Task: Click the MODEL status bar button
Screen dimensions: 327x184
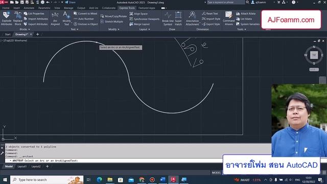Action: pyautogui.click(x=216, y=173)
